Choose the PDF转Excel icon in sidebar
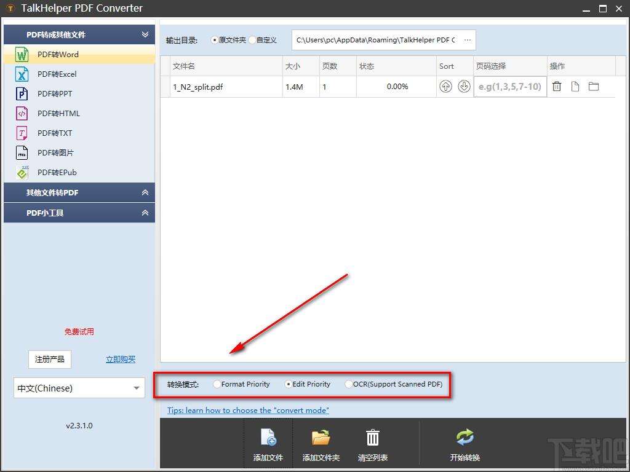Screen dimensions: 630x472 tap(22, 74)
